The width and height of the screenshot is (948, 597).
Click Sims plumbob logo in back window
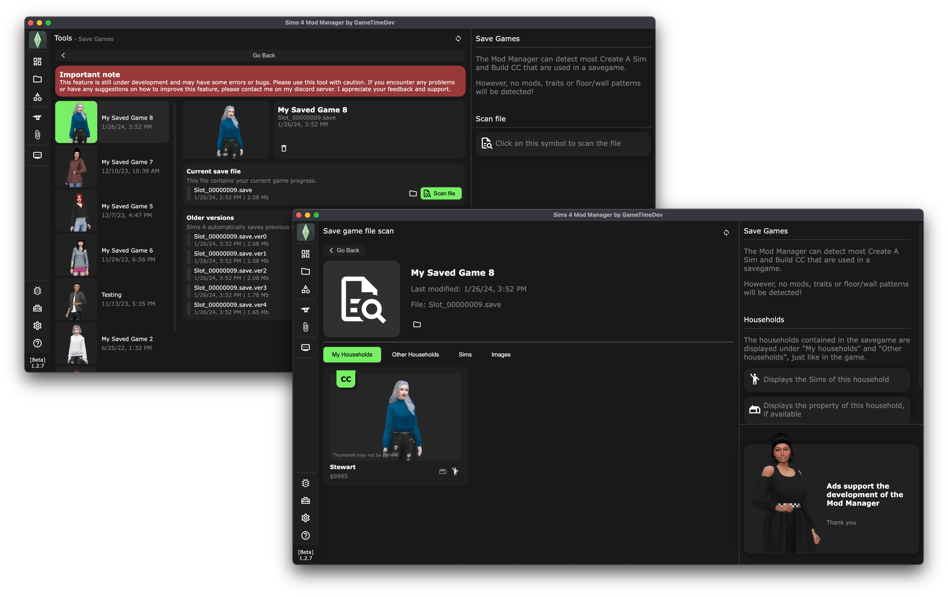click(38, 40)
